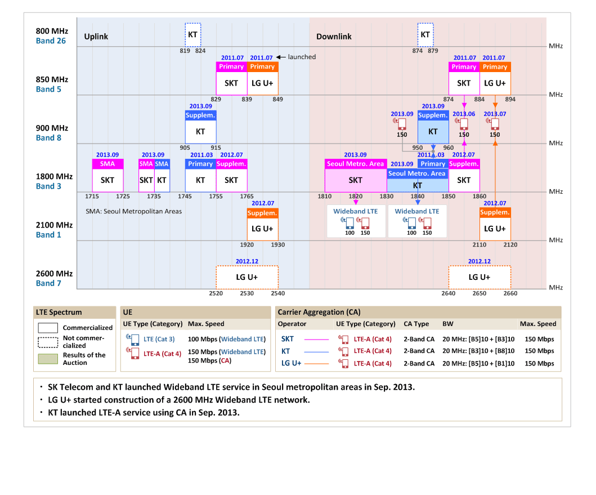Viewport: 596px width, 495px height.
Task: Click the "Band 3" label
Action: click(x=48, y=186)
